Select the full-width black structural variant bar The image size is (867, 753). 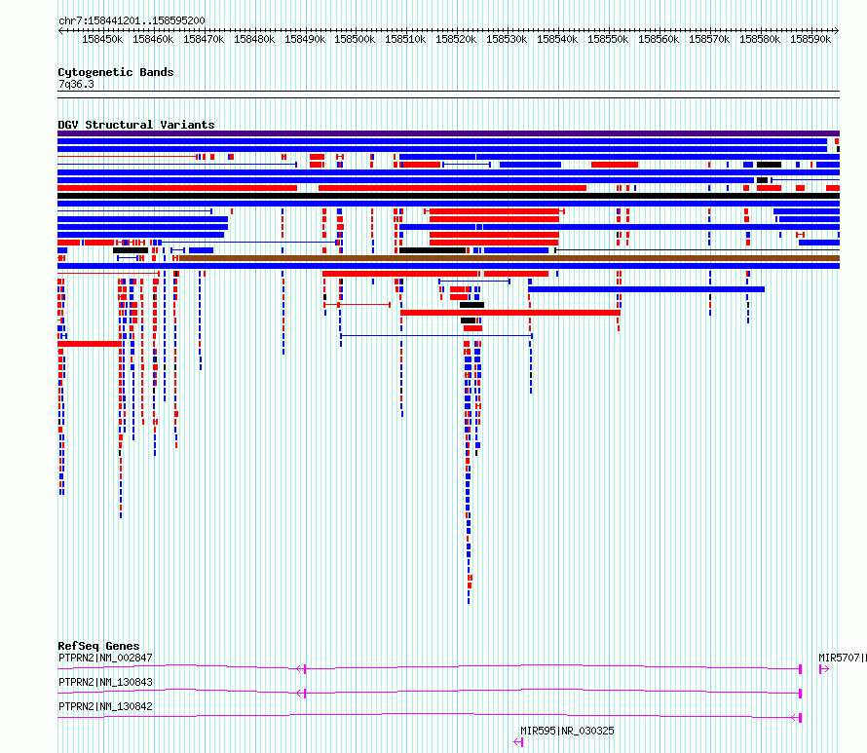click(448, 196)
